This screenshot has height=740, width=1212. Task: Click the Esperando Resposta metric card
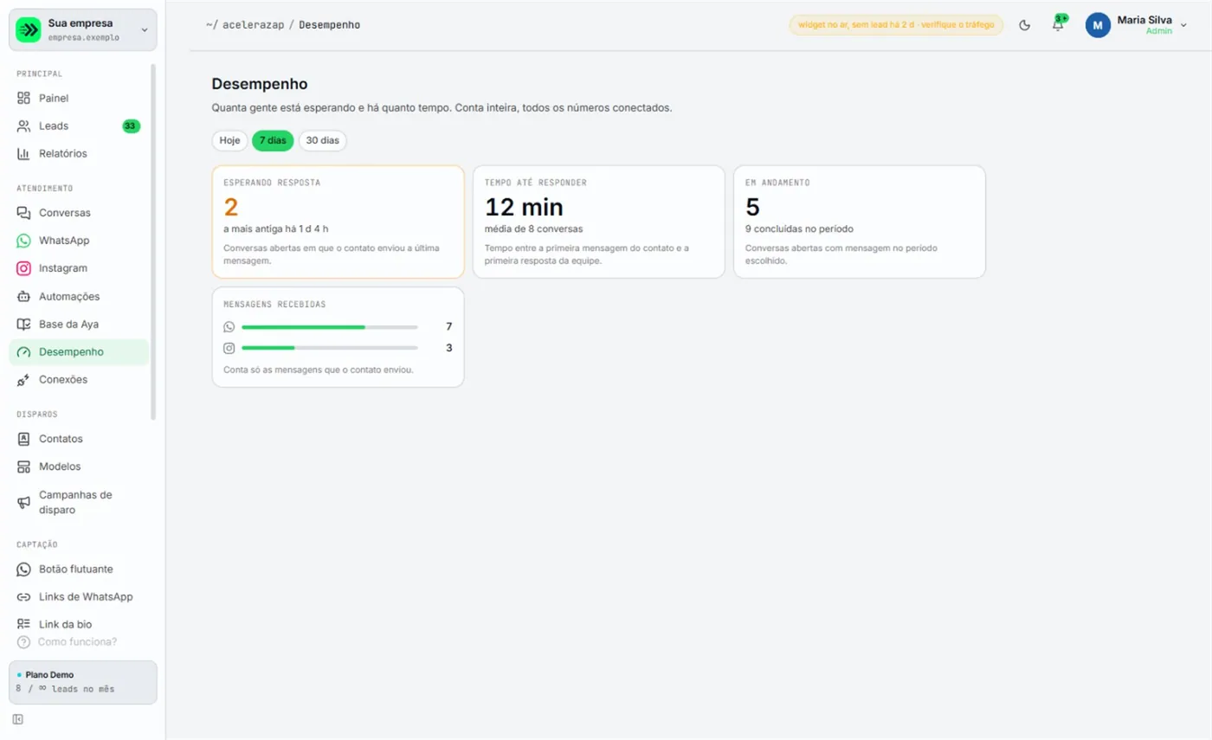pyautogui.click(x=338, y=222)
